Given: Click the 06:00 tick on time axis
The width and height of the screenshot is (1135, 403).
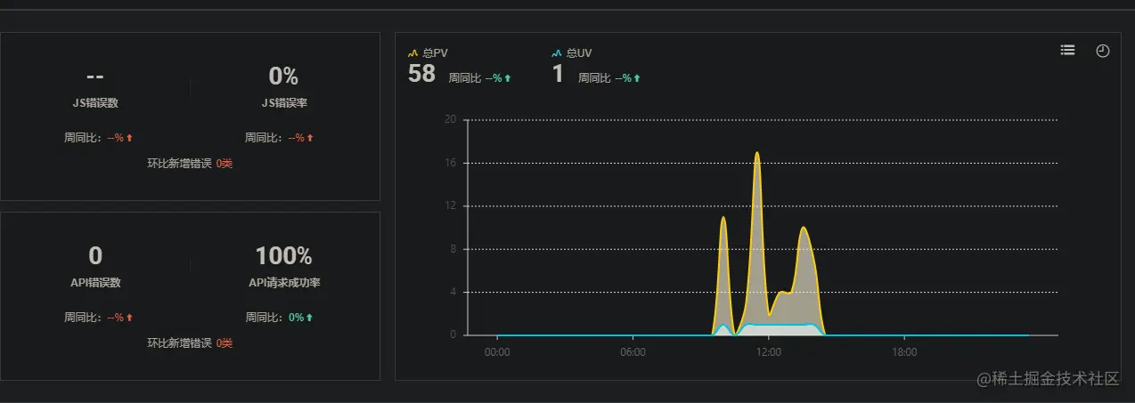Looking at the screenshot, I should point(633,352).
